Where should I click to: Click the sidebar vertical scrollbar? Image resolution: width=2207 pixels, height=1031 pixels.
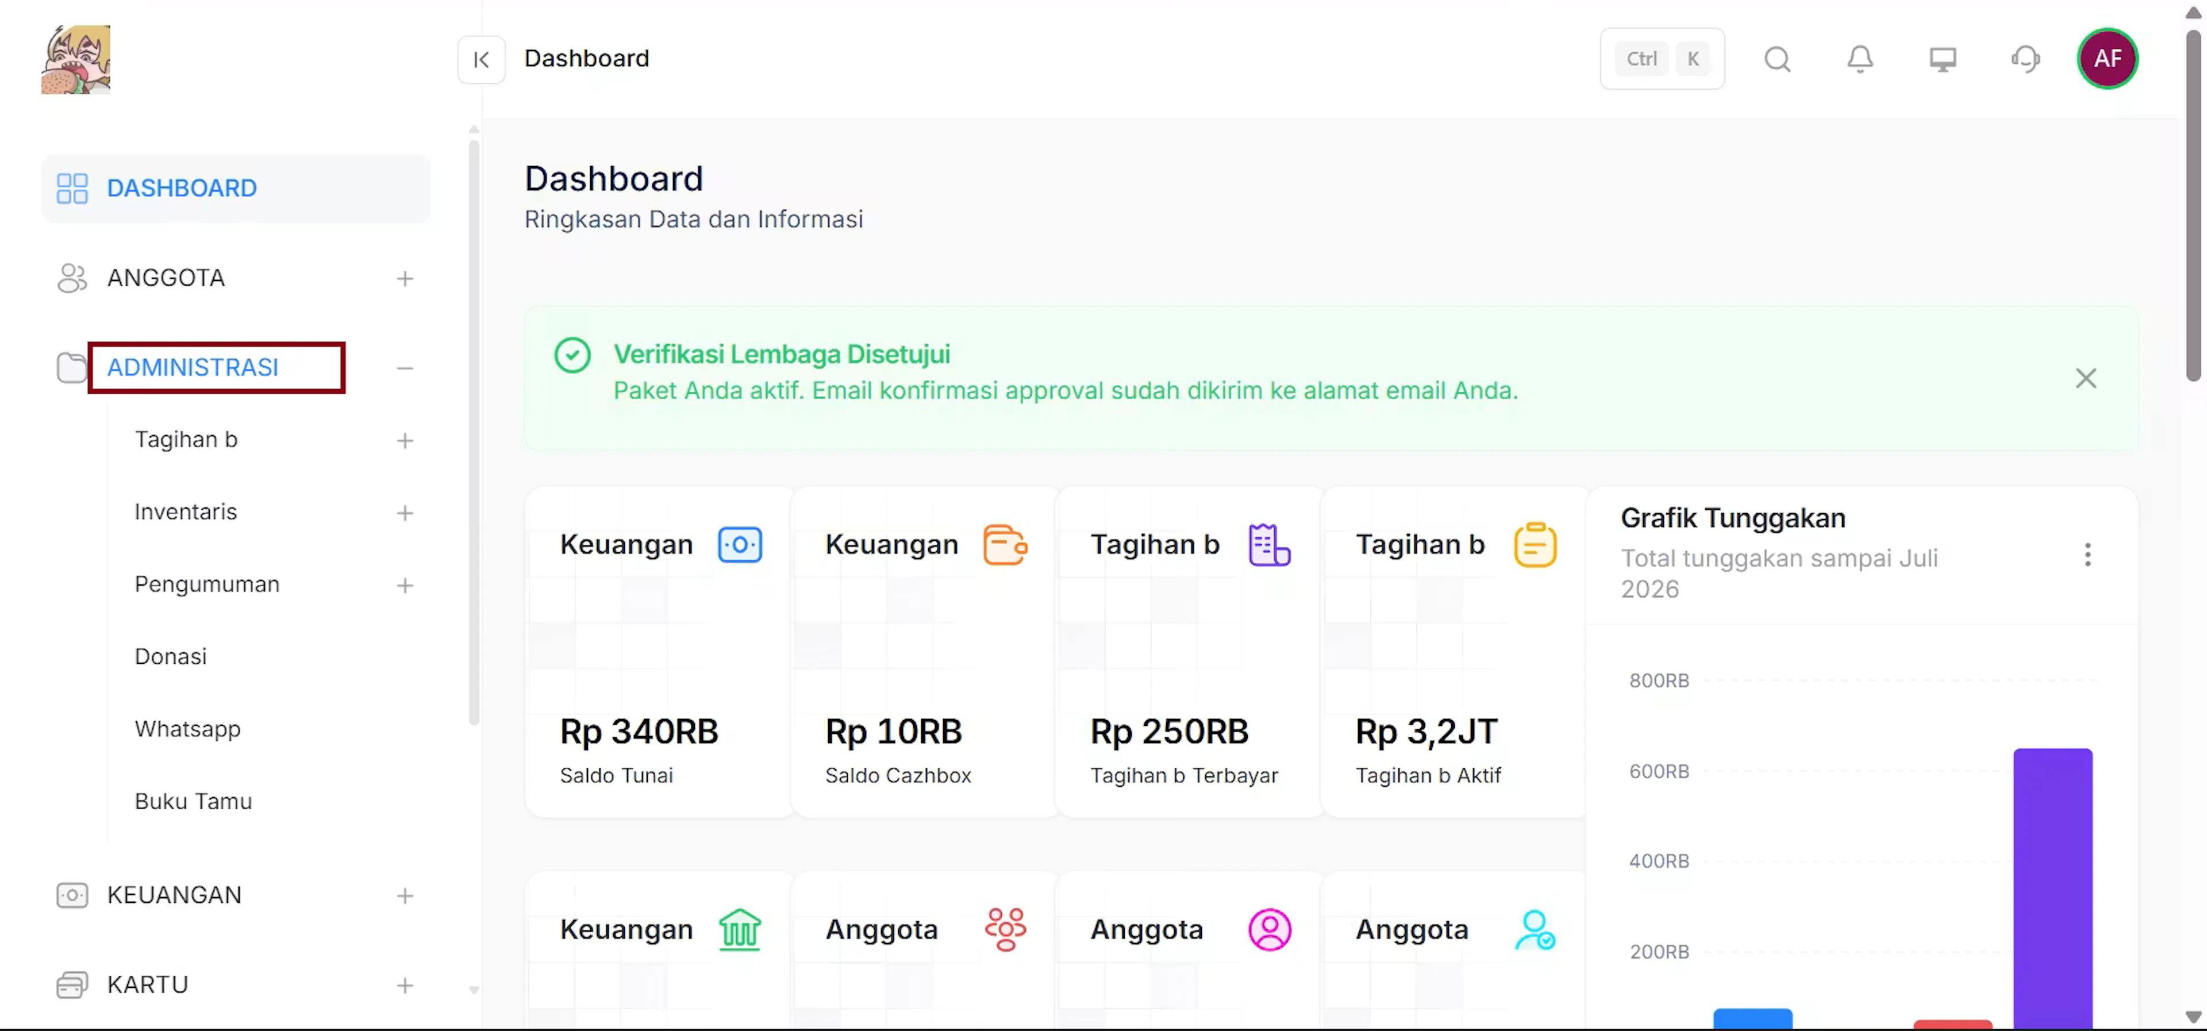474,433
